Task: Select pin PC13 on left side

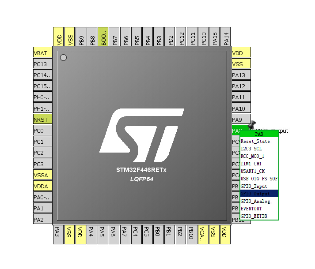Action: 42,64
